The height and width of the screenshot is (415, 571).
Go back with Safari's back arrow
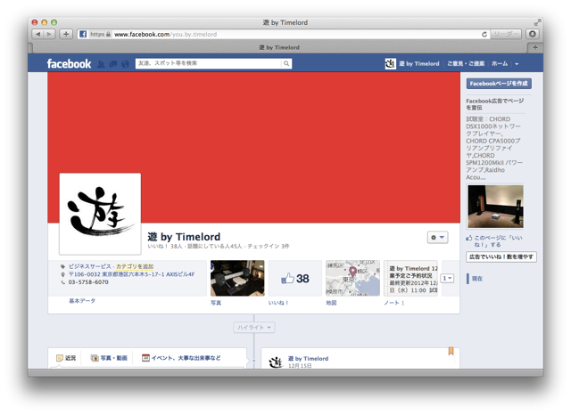[37, 34]
